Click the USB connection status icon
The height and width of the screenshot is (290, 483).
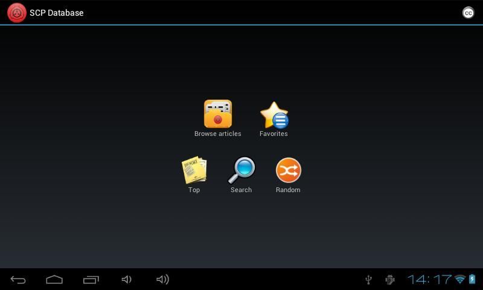369,280
